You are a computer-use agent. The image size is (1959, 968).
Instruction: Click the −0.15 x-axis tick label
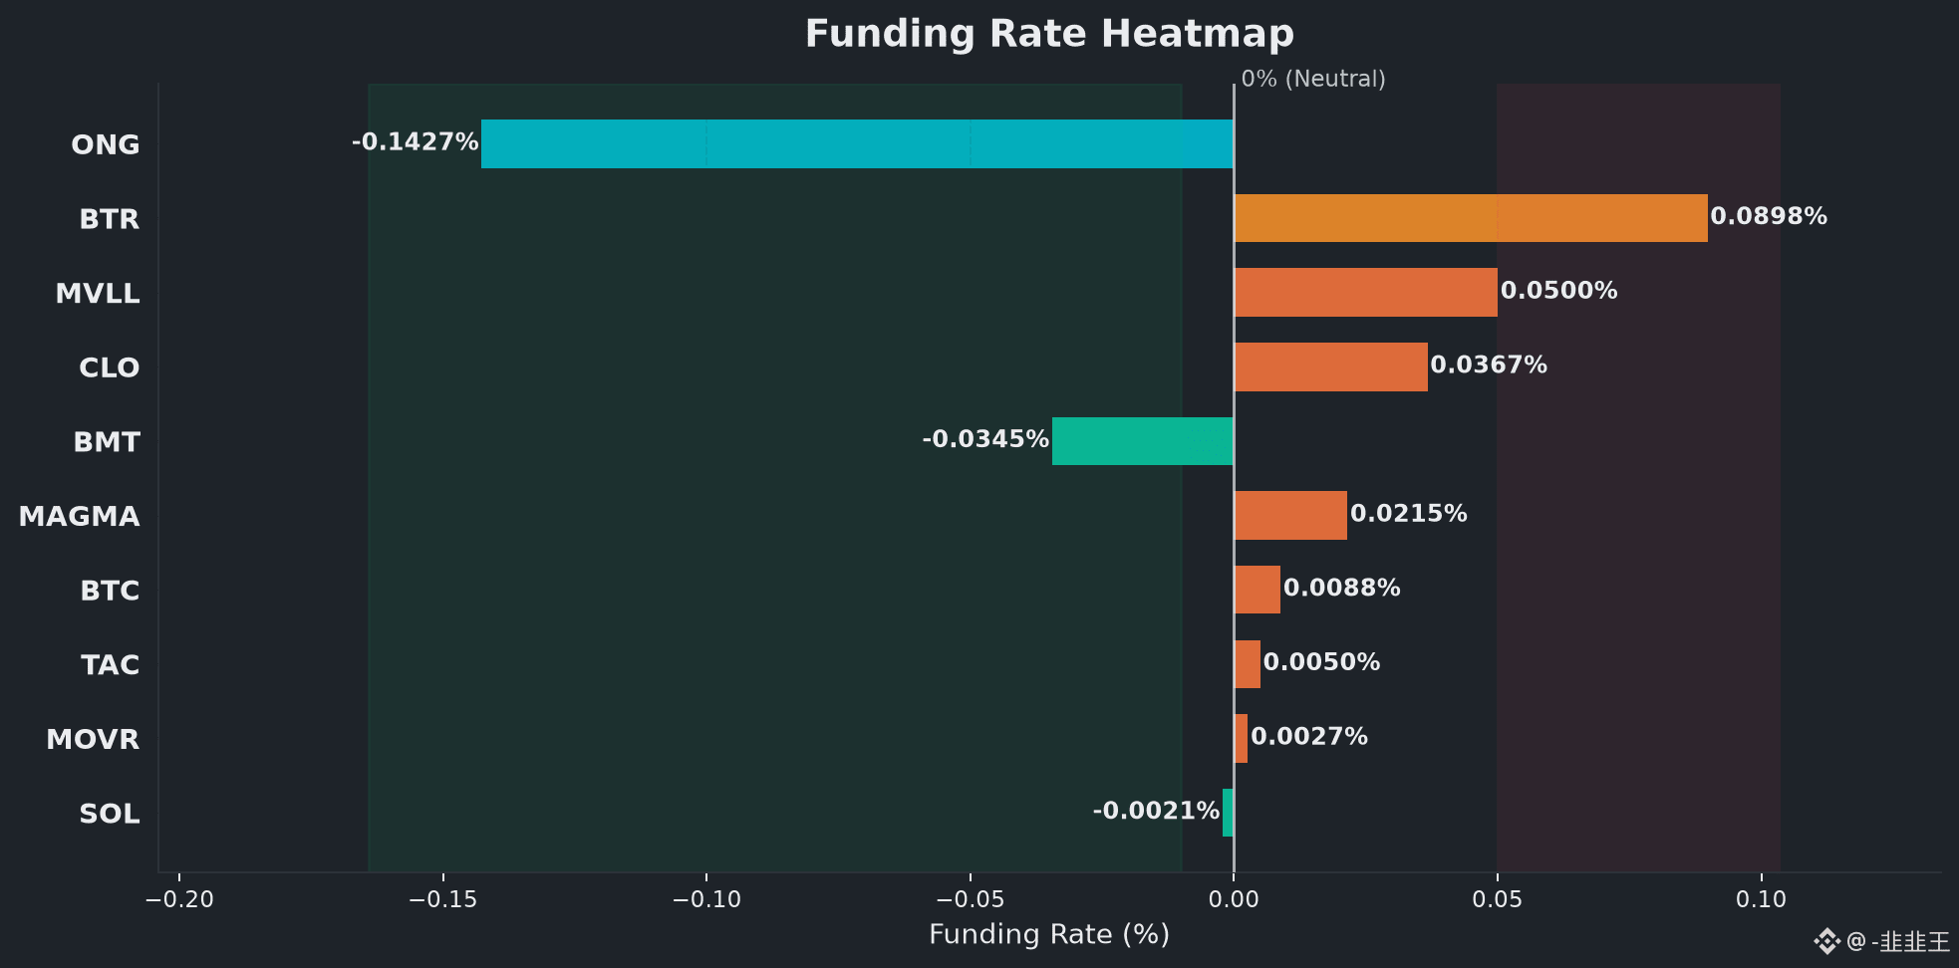coord(443,900)
